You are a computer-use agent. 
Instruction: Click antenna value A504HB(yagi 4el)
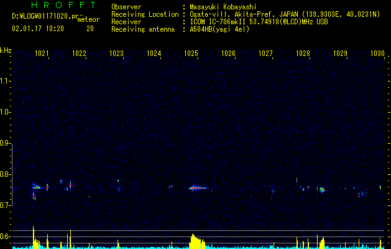219,29
